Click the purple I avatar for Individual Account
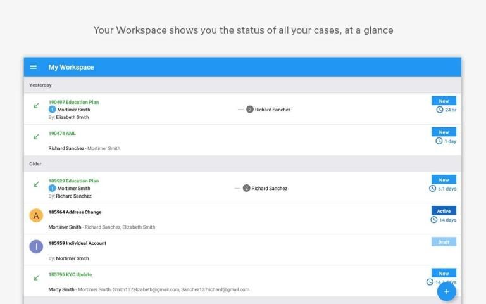 pos(36,246)
